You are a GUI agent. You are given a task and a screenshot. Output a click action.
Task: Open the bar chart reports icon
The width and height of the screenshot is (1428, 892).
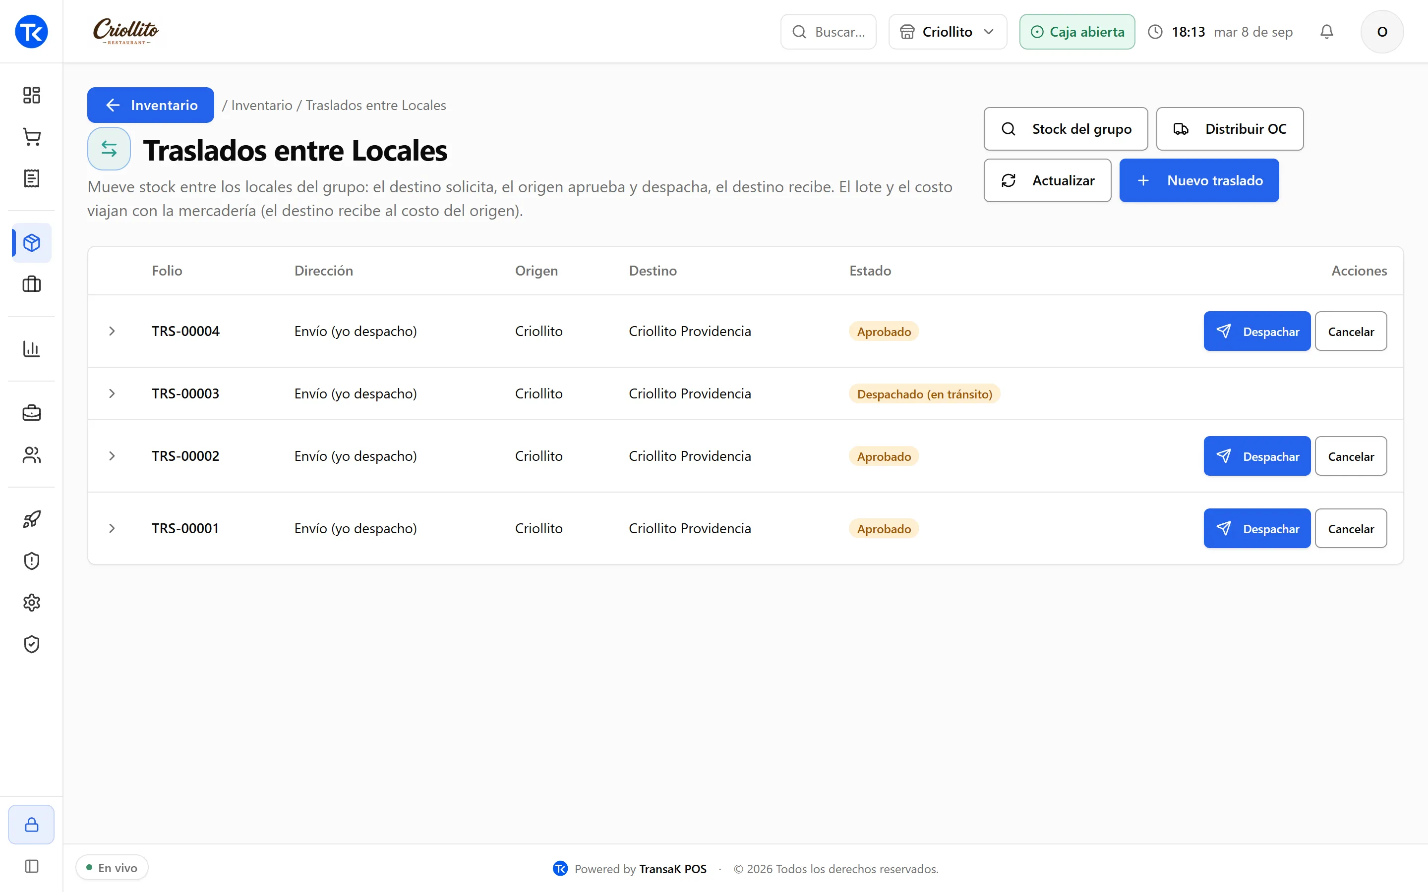[x=31, y=349]
